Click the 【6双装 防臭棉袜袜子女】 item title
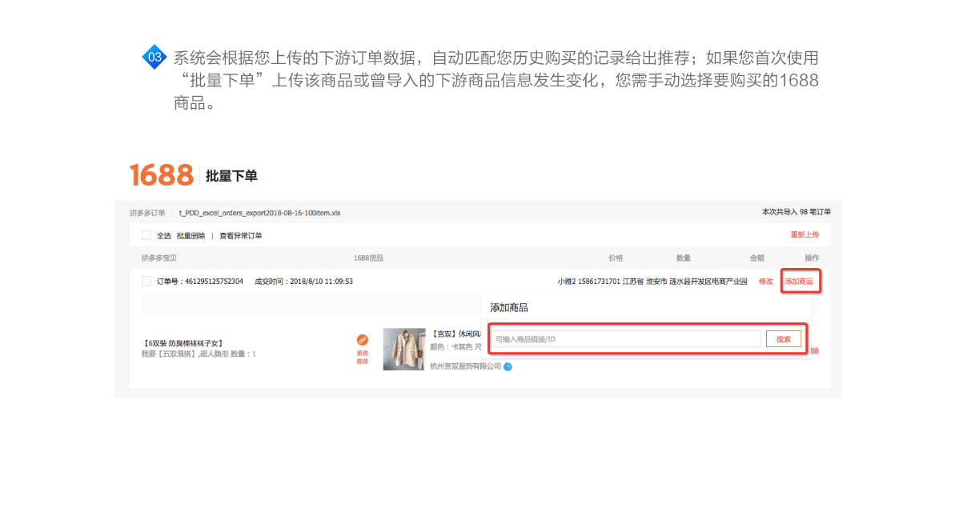This screenshot has width=959, height=508. (x=183, y=343)
